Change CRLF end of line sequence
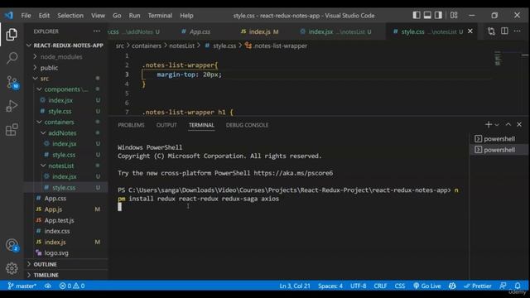The height and width of the screenshot is (298, 530). pos(380,286)
